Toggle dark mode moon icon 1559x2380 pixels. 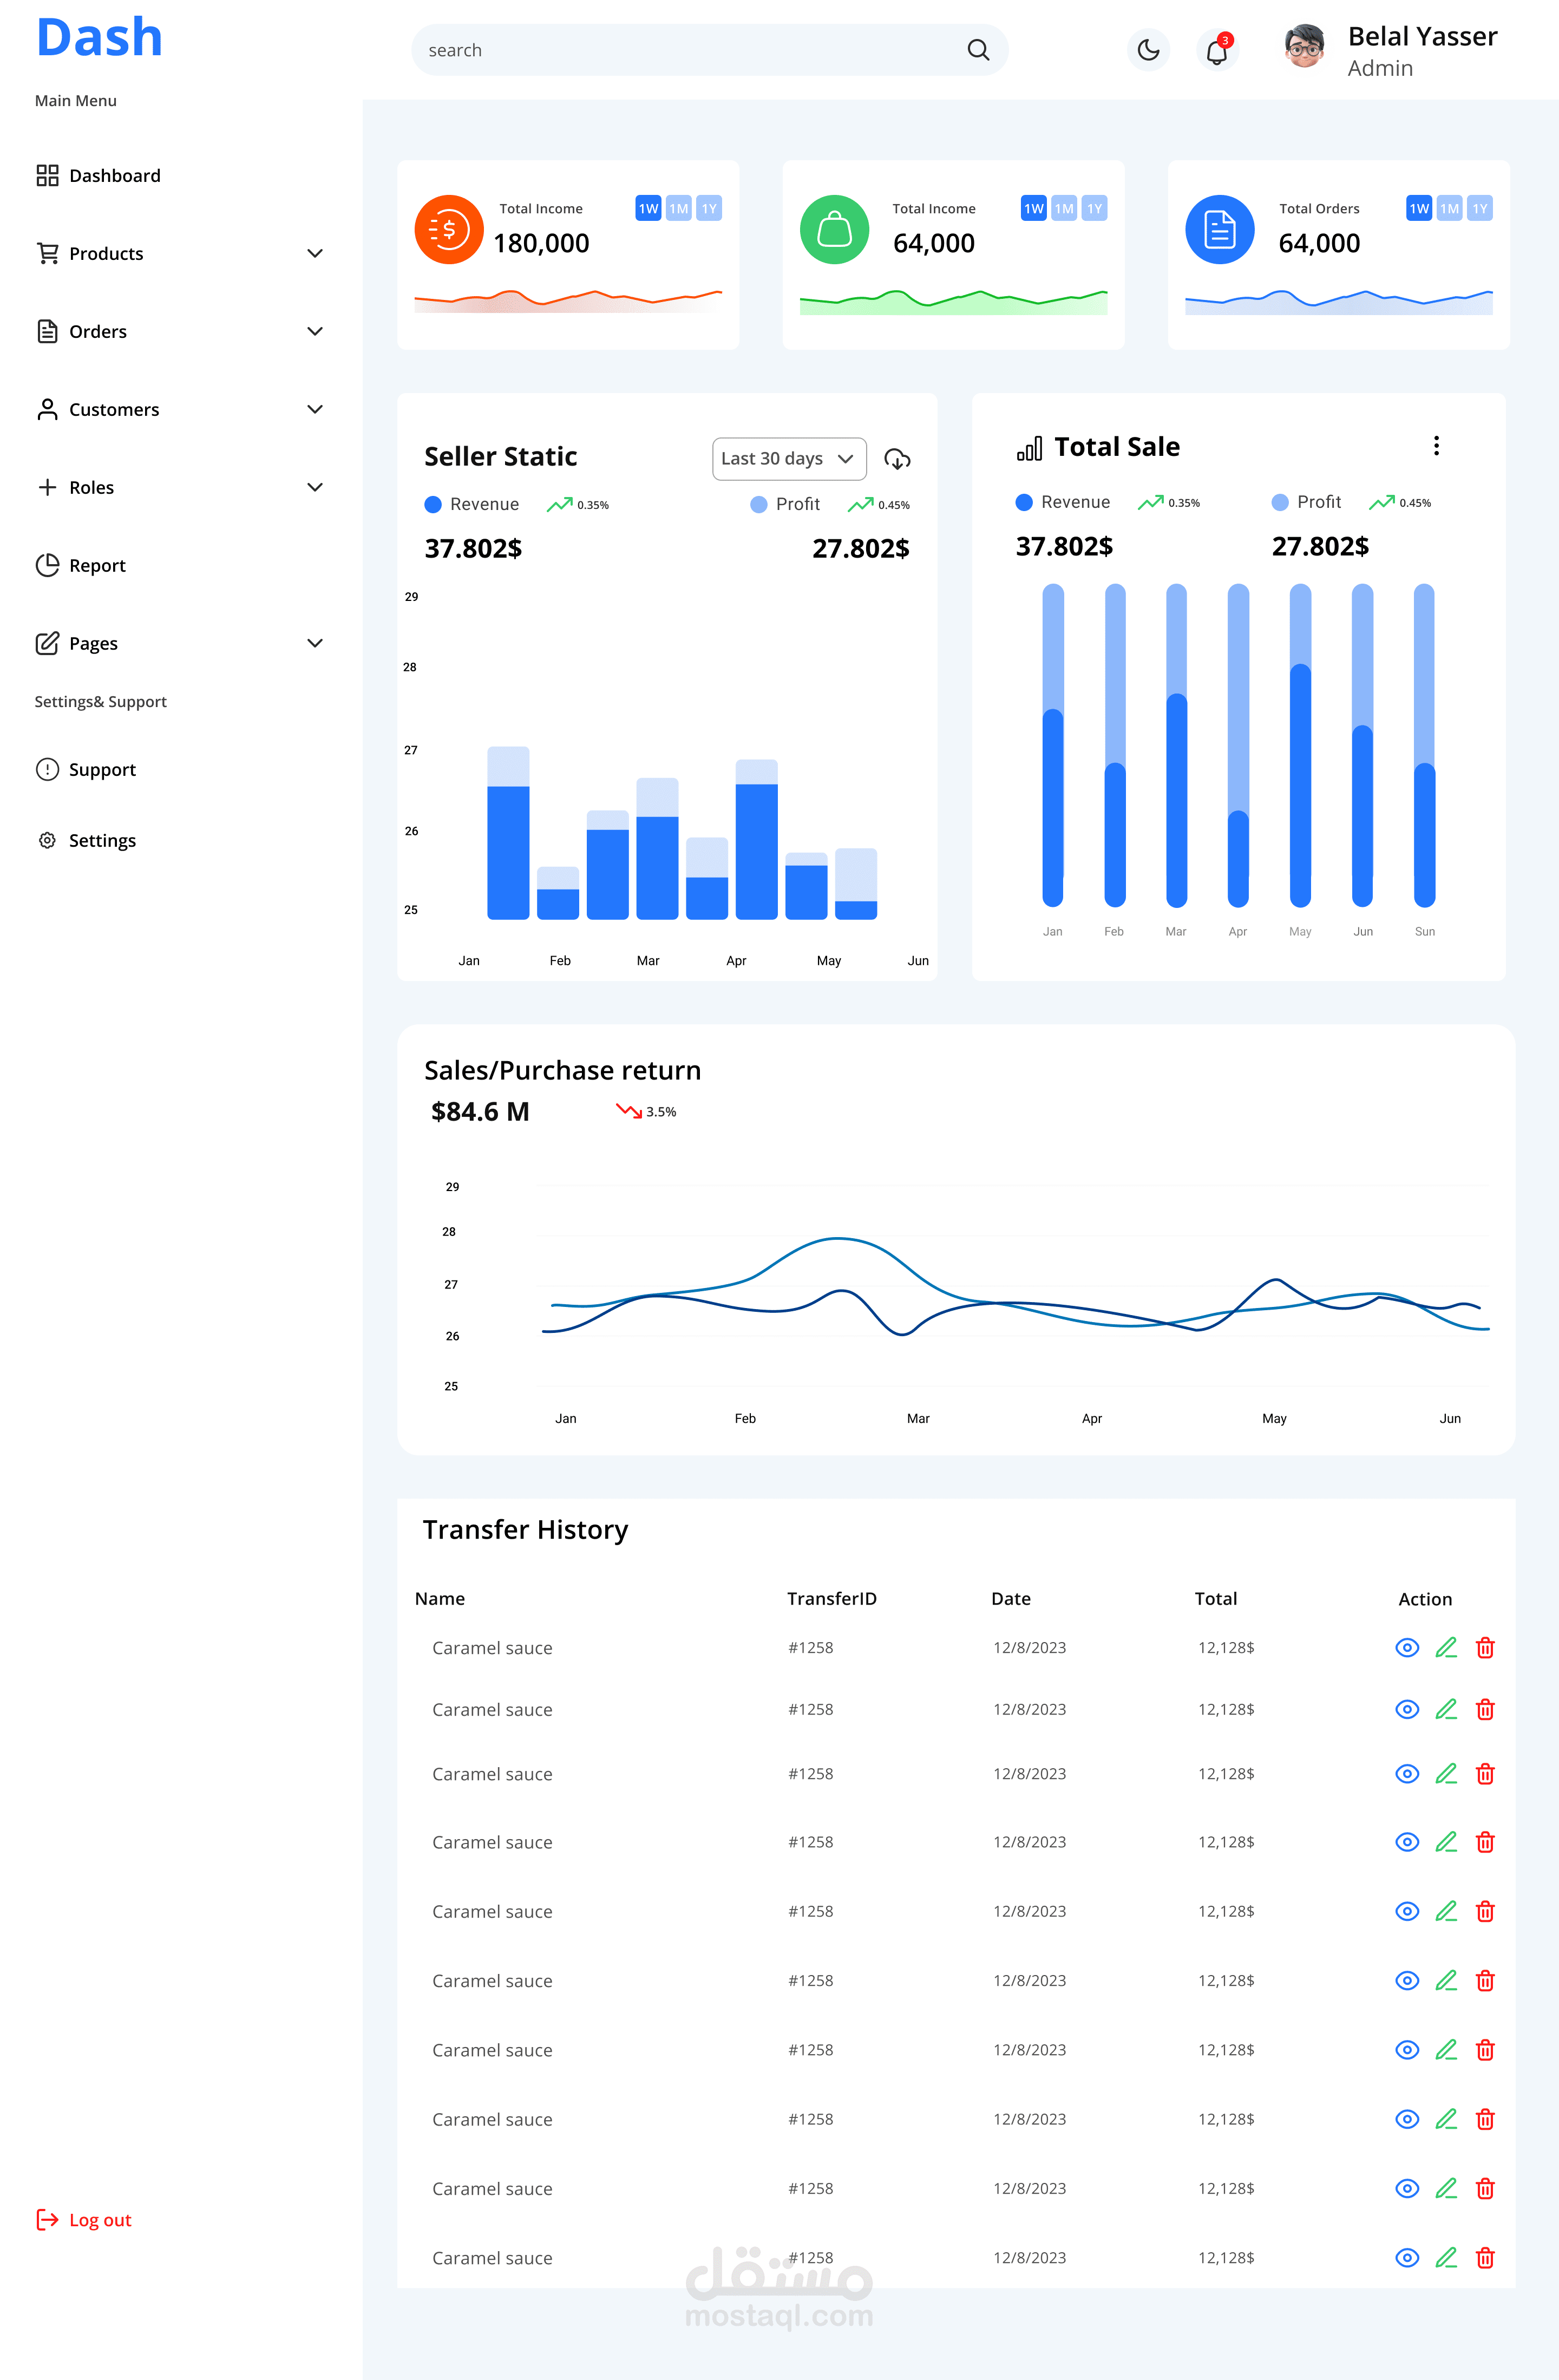[x=1148, y=50]
